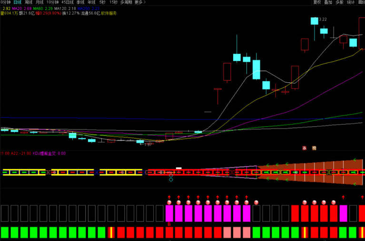Click the MA120 2.18 indicator value
Image resolution: width=365 pixels, height=241 pixels.
pyautogui.click(x=65, y=9)
